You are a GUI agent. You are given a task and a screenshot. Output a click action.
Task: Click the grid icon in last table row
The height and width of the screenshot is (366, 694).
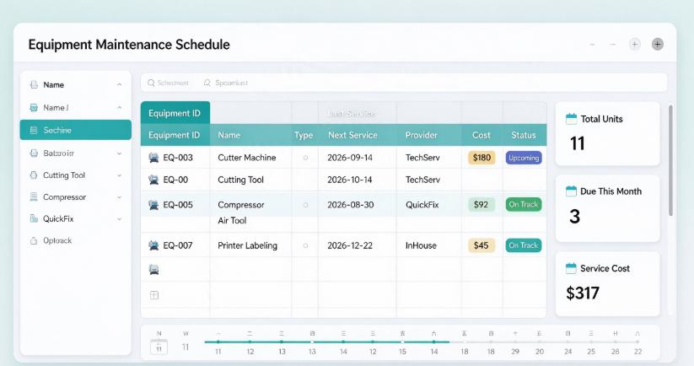click(154, 295)
